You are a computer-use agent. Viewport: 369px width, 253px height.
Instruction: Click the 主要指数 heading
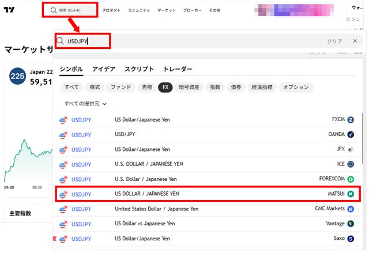pyautogui.click(x=20, y=213)
